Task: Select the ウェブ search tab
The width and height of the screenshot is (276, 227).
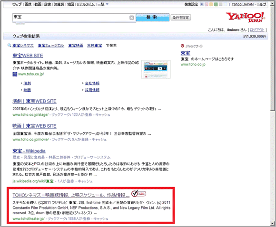Action: click(x=17, y=4)
